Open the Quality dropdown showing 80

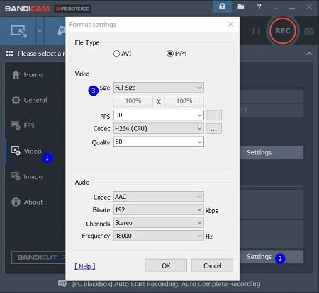coord(159,142)
